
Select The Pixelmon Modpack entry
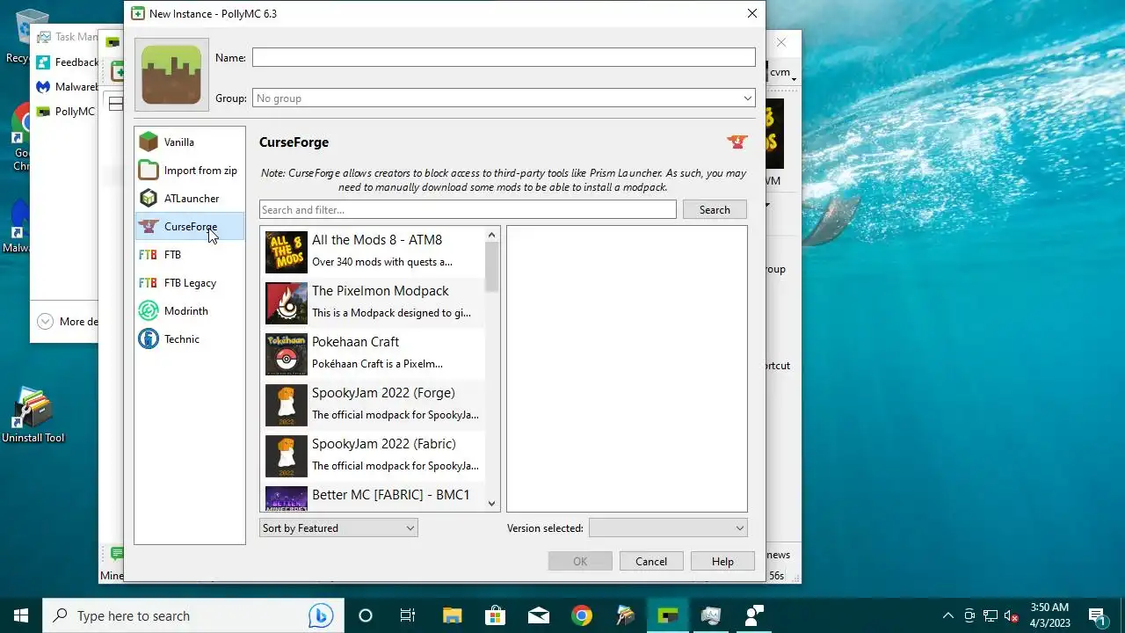[x=374, y=302]
